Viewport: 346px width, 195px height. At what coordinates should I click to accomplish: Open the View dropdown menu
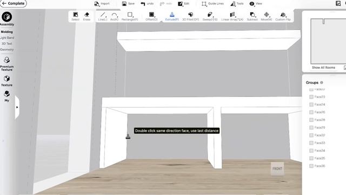point(256,4)
